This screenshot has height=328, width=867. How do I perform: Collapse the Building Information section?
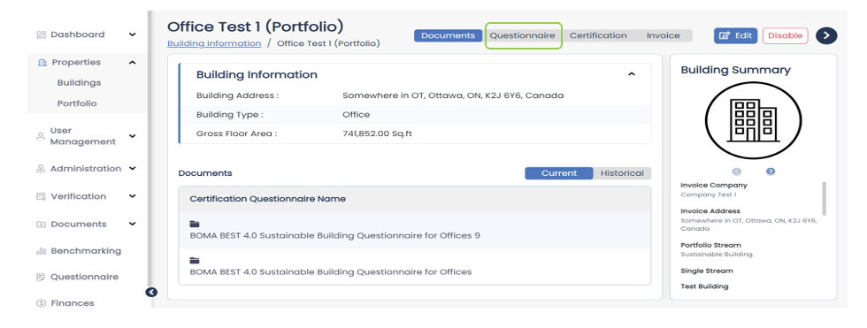[x=632, y=74]
